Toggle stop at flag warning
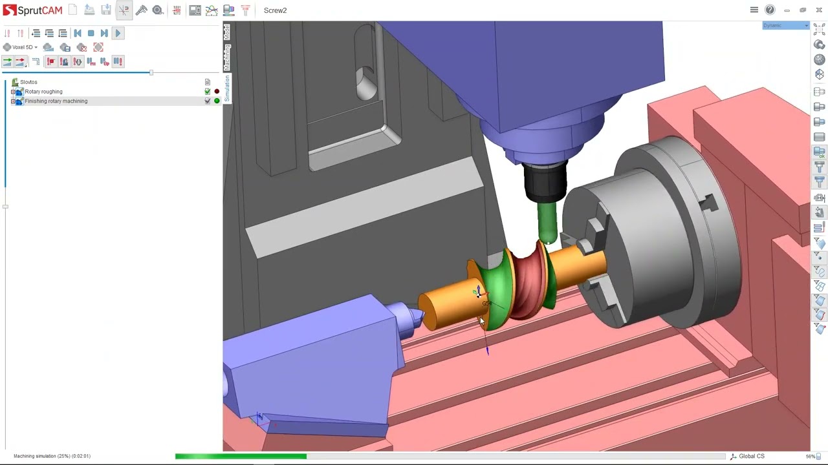Image resolution: width=828 pixels, height=465 pixels. [x=50, y=61]
